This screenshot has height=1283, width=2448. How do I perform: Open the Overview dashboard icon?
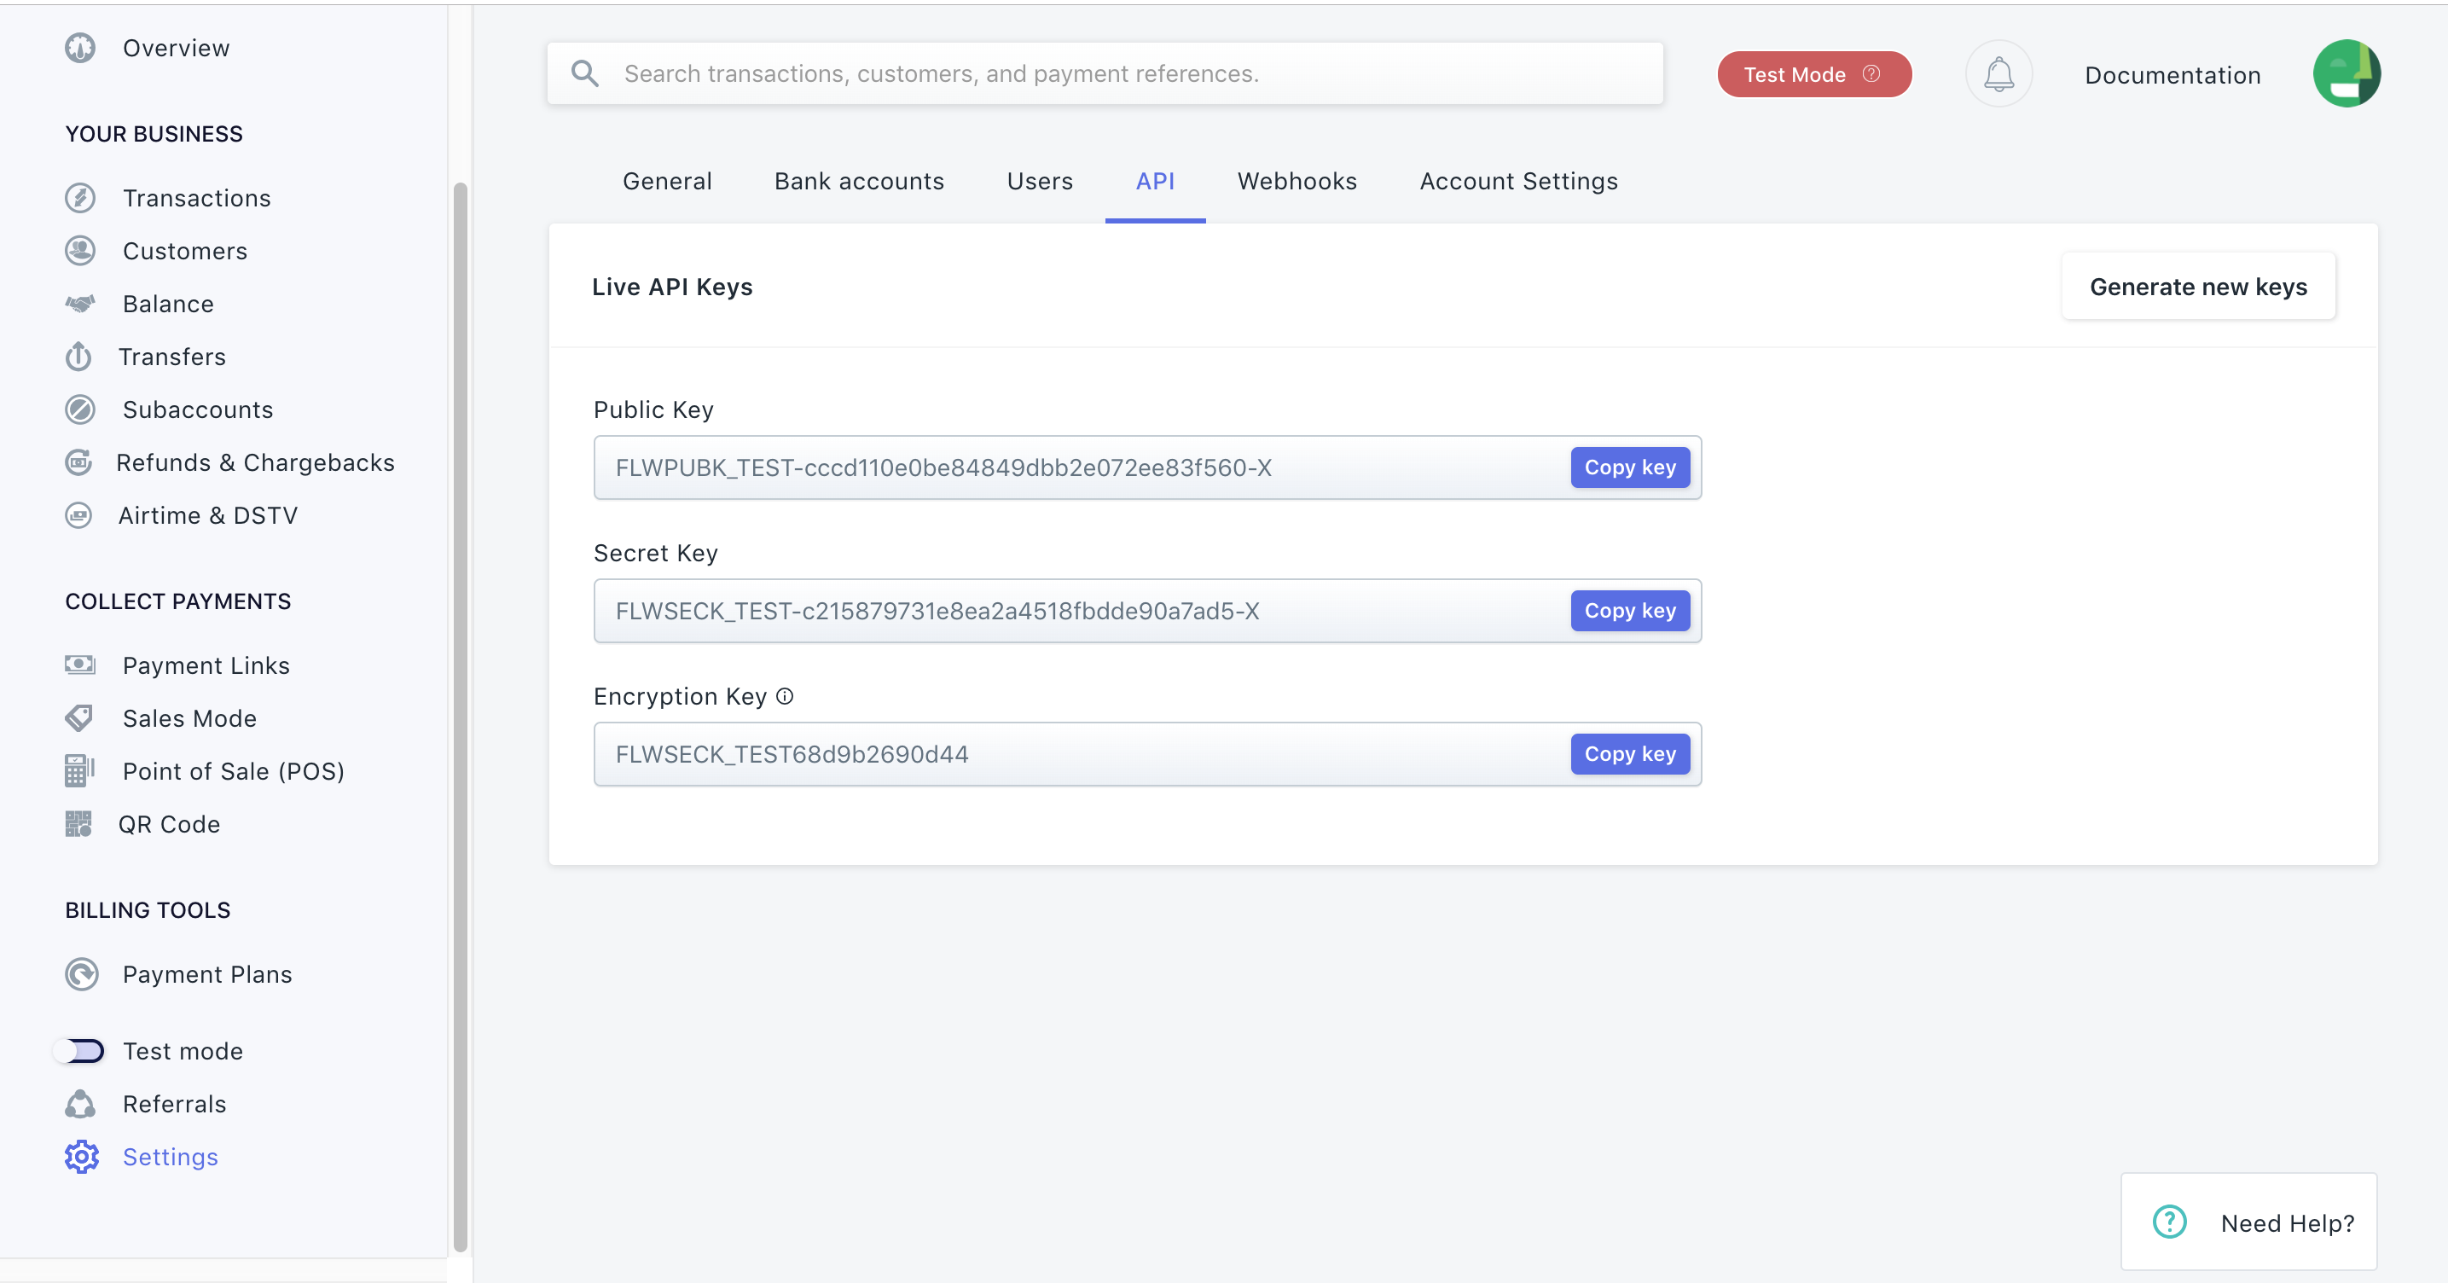(x=80, y=48)
